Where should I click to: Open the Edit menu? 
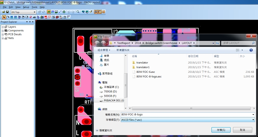coord(11,7)
